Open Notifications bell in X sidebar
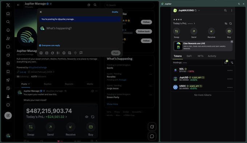The width and height of the screenshot is (247, 143). click(8, 30)
